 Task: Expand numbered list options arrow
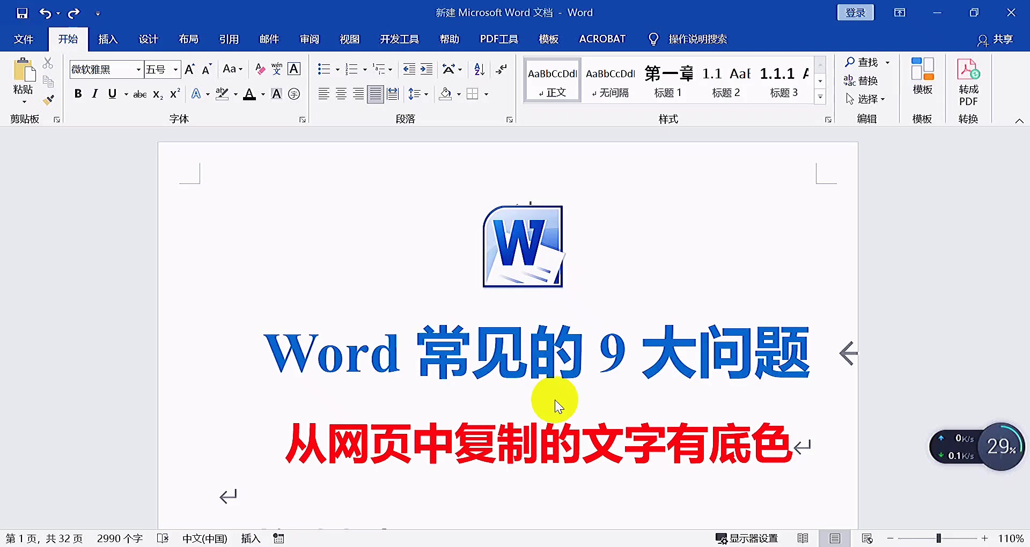pos(365,70)
